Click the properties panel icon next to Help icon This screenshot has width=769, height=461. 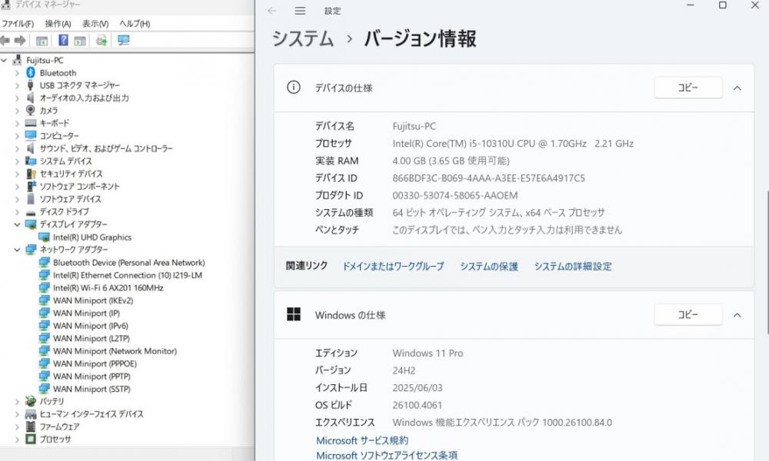click(x=80, y=41)
